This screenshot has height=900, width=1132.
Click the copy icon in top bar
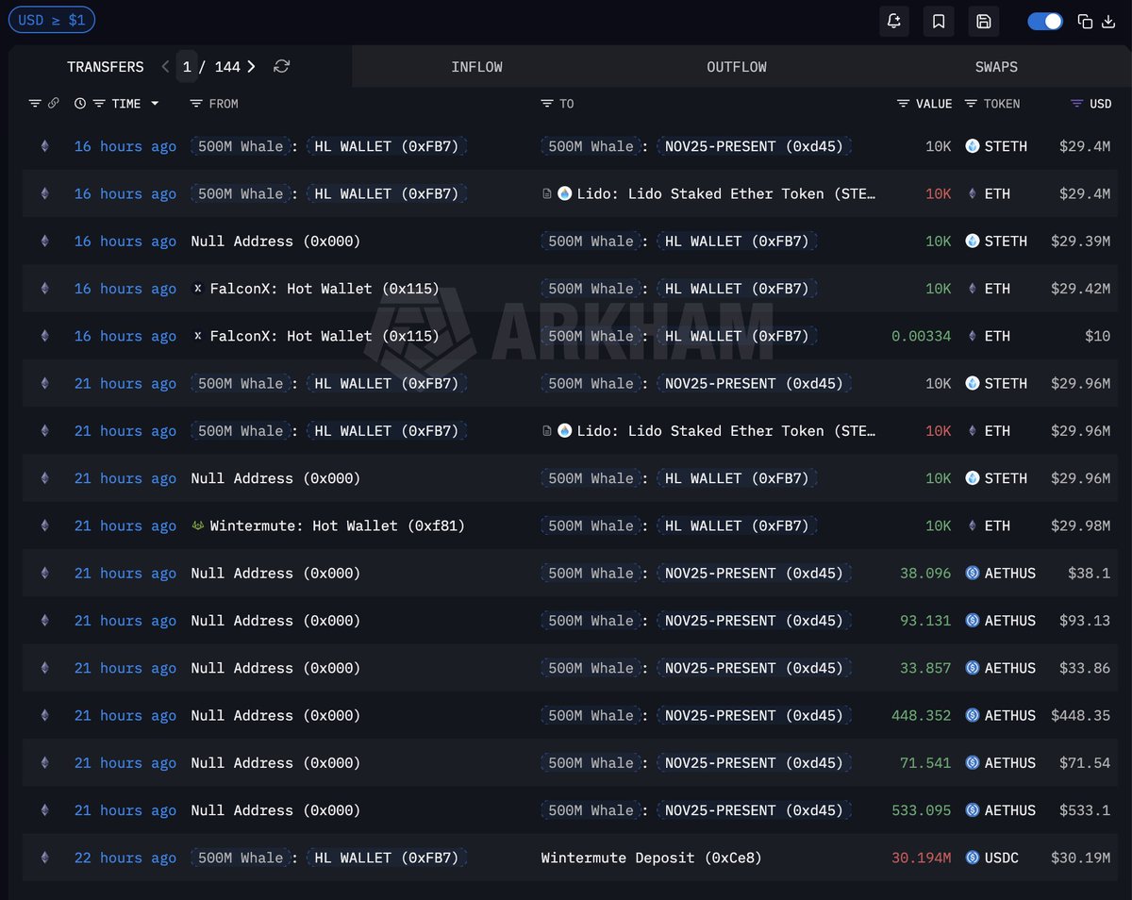pyautogui.click(x=1085, y=21)
